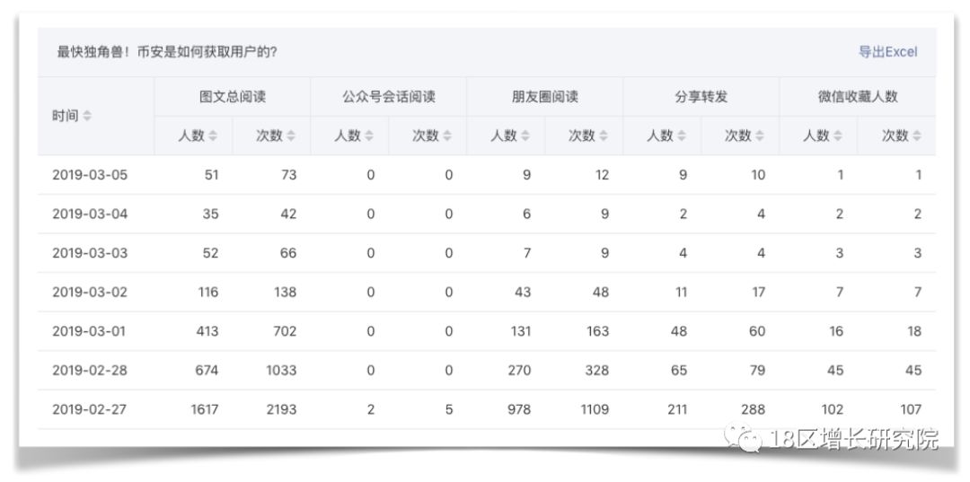Select the 2019-02-27 date row

click(486, 409)
